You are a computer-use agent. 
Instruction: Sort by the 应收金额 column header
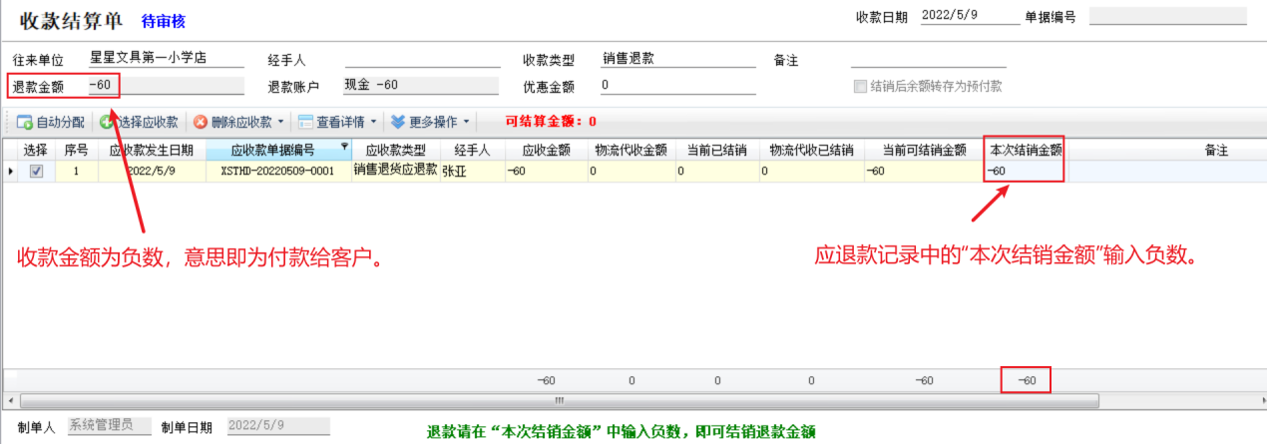pyautogui.click(x=545, y=151)
